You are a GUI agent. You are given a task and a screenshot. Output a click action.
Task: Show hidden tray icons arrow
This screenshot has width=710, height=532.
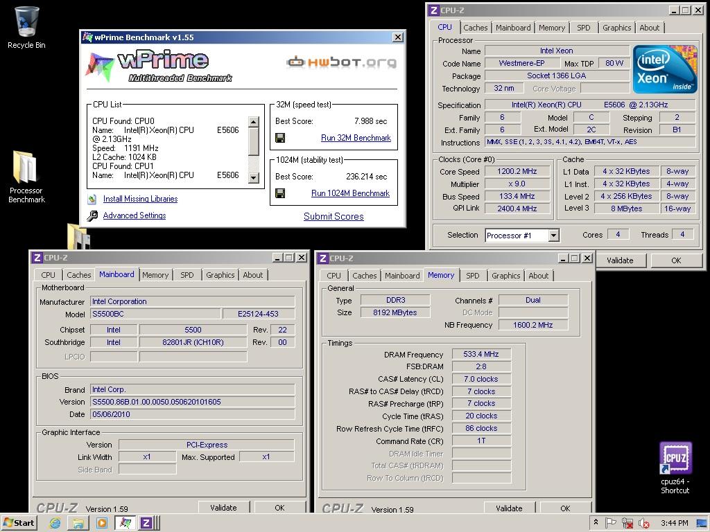click(596, 522)
